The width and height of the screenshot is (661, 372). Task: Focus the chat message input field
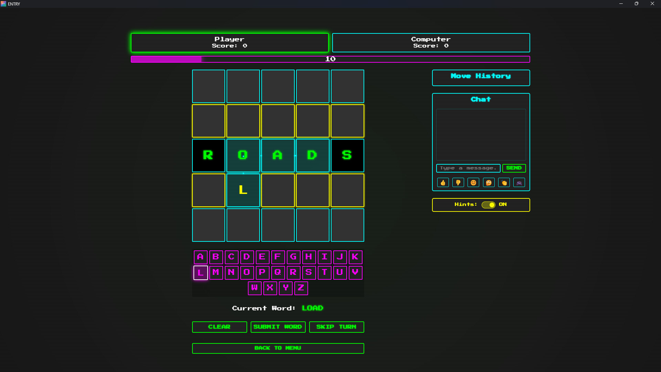(468, 168)
